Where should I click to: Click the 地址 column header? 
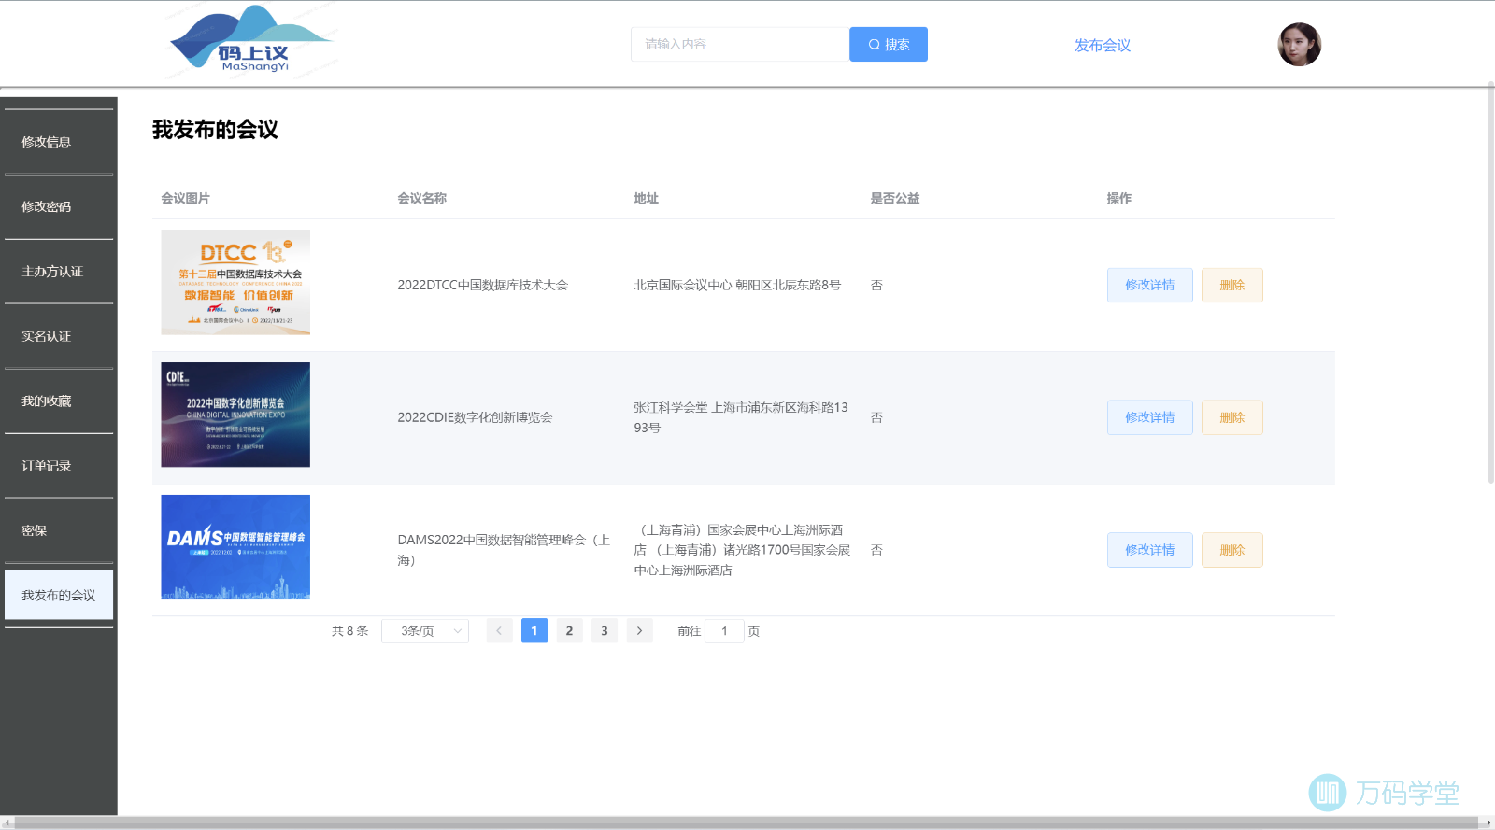pos(647,198)
